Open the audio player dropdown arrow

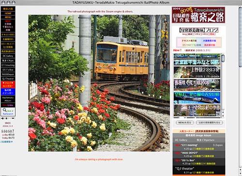pyautogui.click(x=13, y=118)
